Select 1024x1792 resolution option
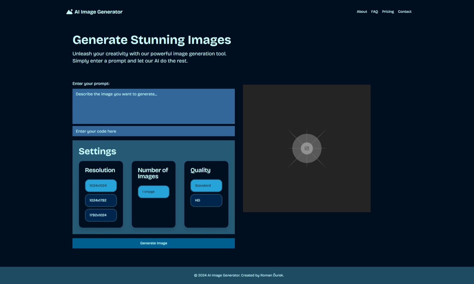Screen dimensions: 474x284 coord(101,200)
